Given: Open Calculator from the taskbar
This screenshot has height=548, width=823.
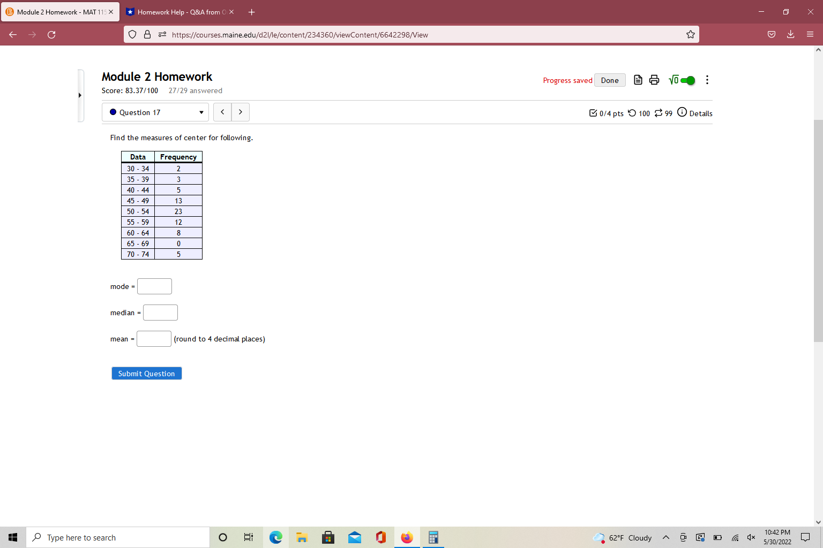Looking at the screenshot, I should tap(433, 537).
